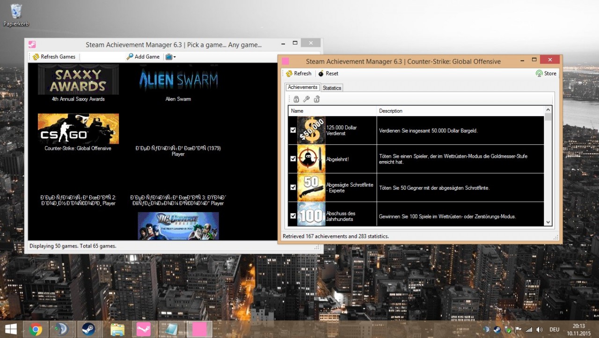Click the DEU input language indicator
The height and width of the screenshot is (338, 599).
554,330
